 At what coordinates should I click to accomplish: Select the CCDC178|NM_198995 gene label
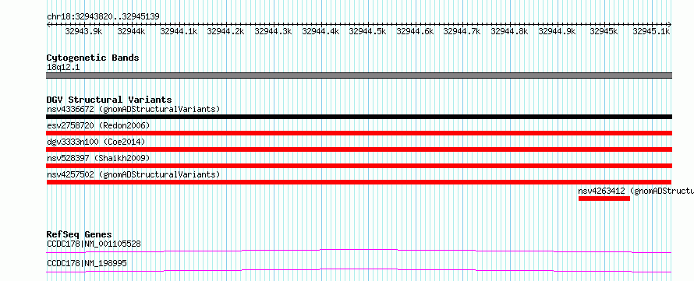point(87,263)
